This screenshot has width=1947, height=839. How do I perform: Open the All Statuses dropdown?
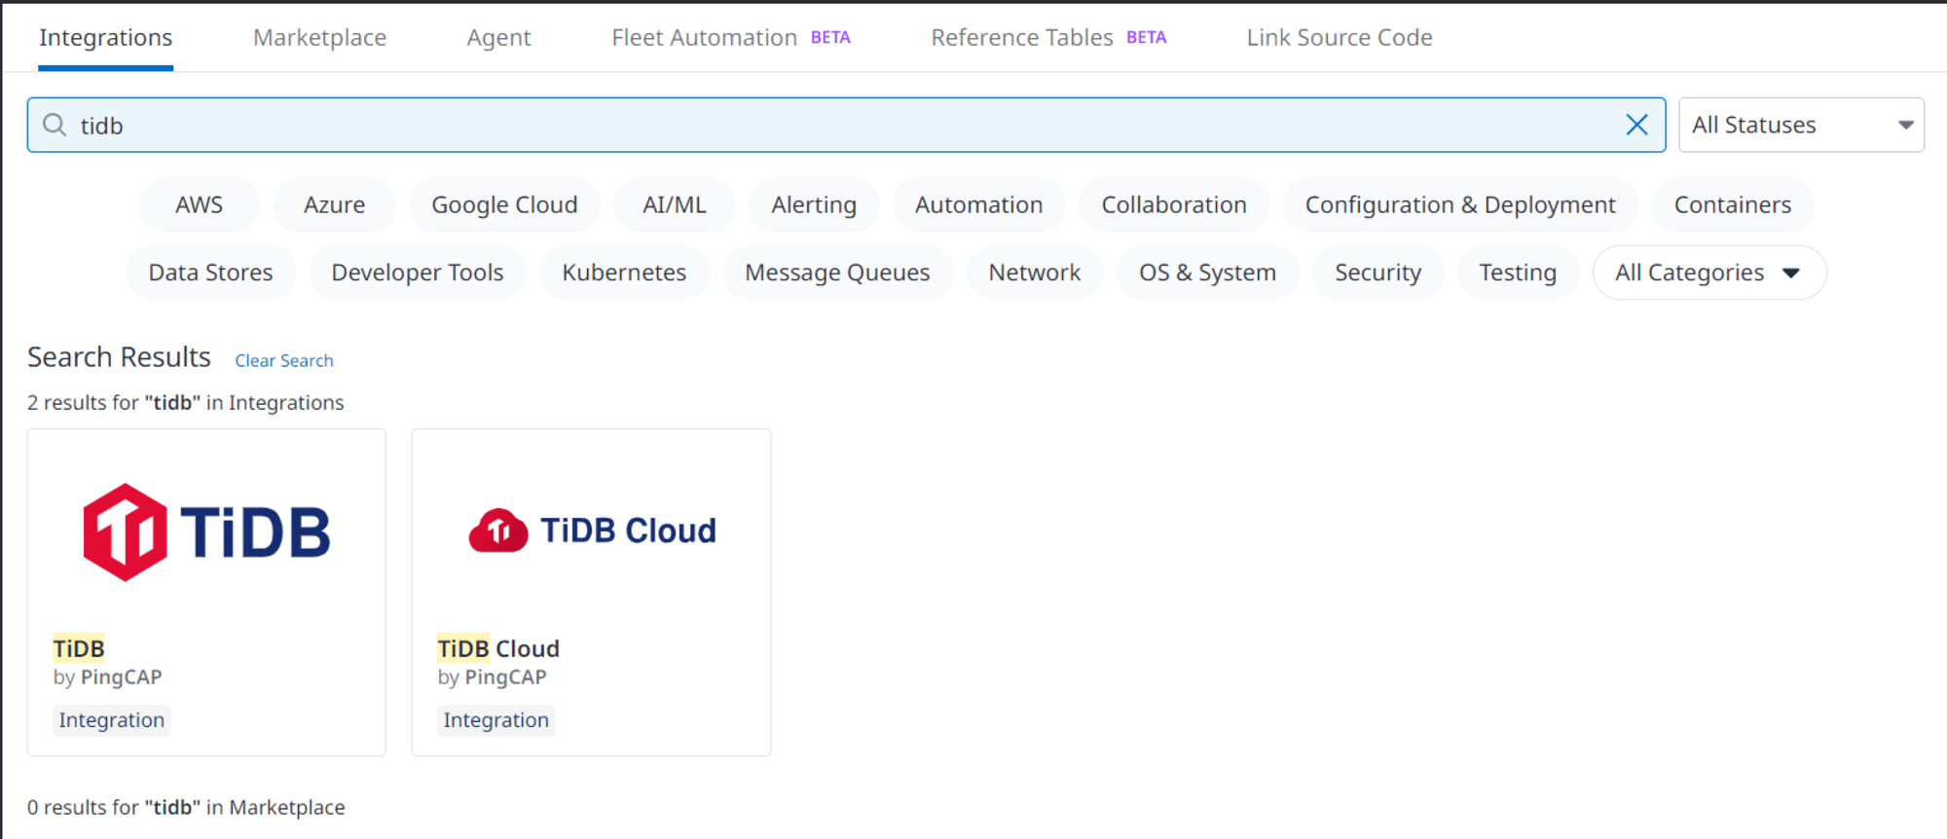[1801, 125]
